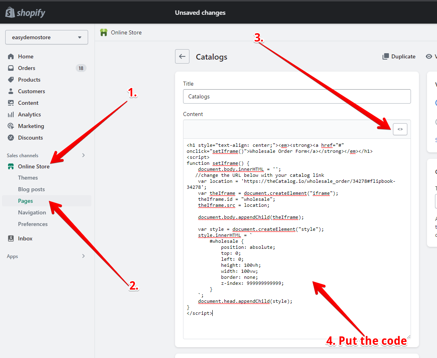Click the Apps section label
This screenshot has height=358, width=437.
(12, 256)
